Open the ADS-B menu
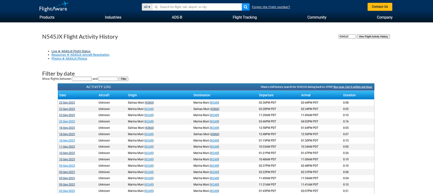This screenshot has height=194, width=433. click(x=177, y=17)
